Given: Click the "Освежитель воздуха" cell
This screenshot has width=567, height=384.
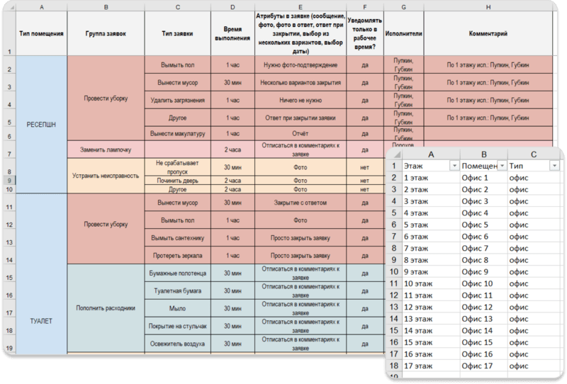Looking at the screenshot, I should pos(178,344).
